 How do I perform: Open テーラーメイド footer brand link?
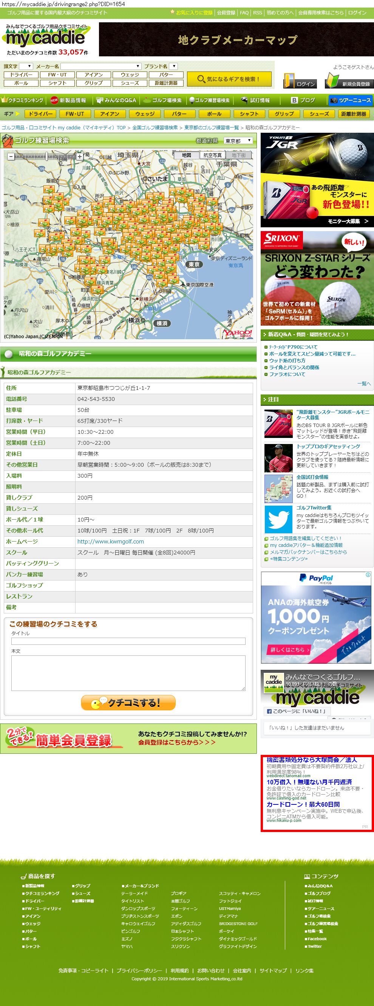tap(134, 893)
